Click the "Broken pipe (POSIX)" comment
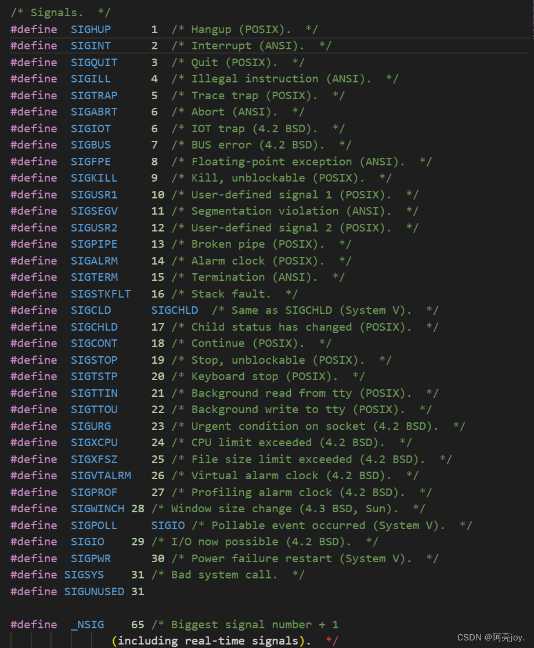The height and width of the screenshot is (648, 534). pos(258,244)
